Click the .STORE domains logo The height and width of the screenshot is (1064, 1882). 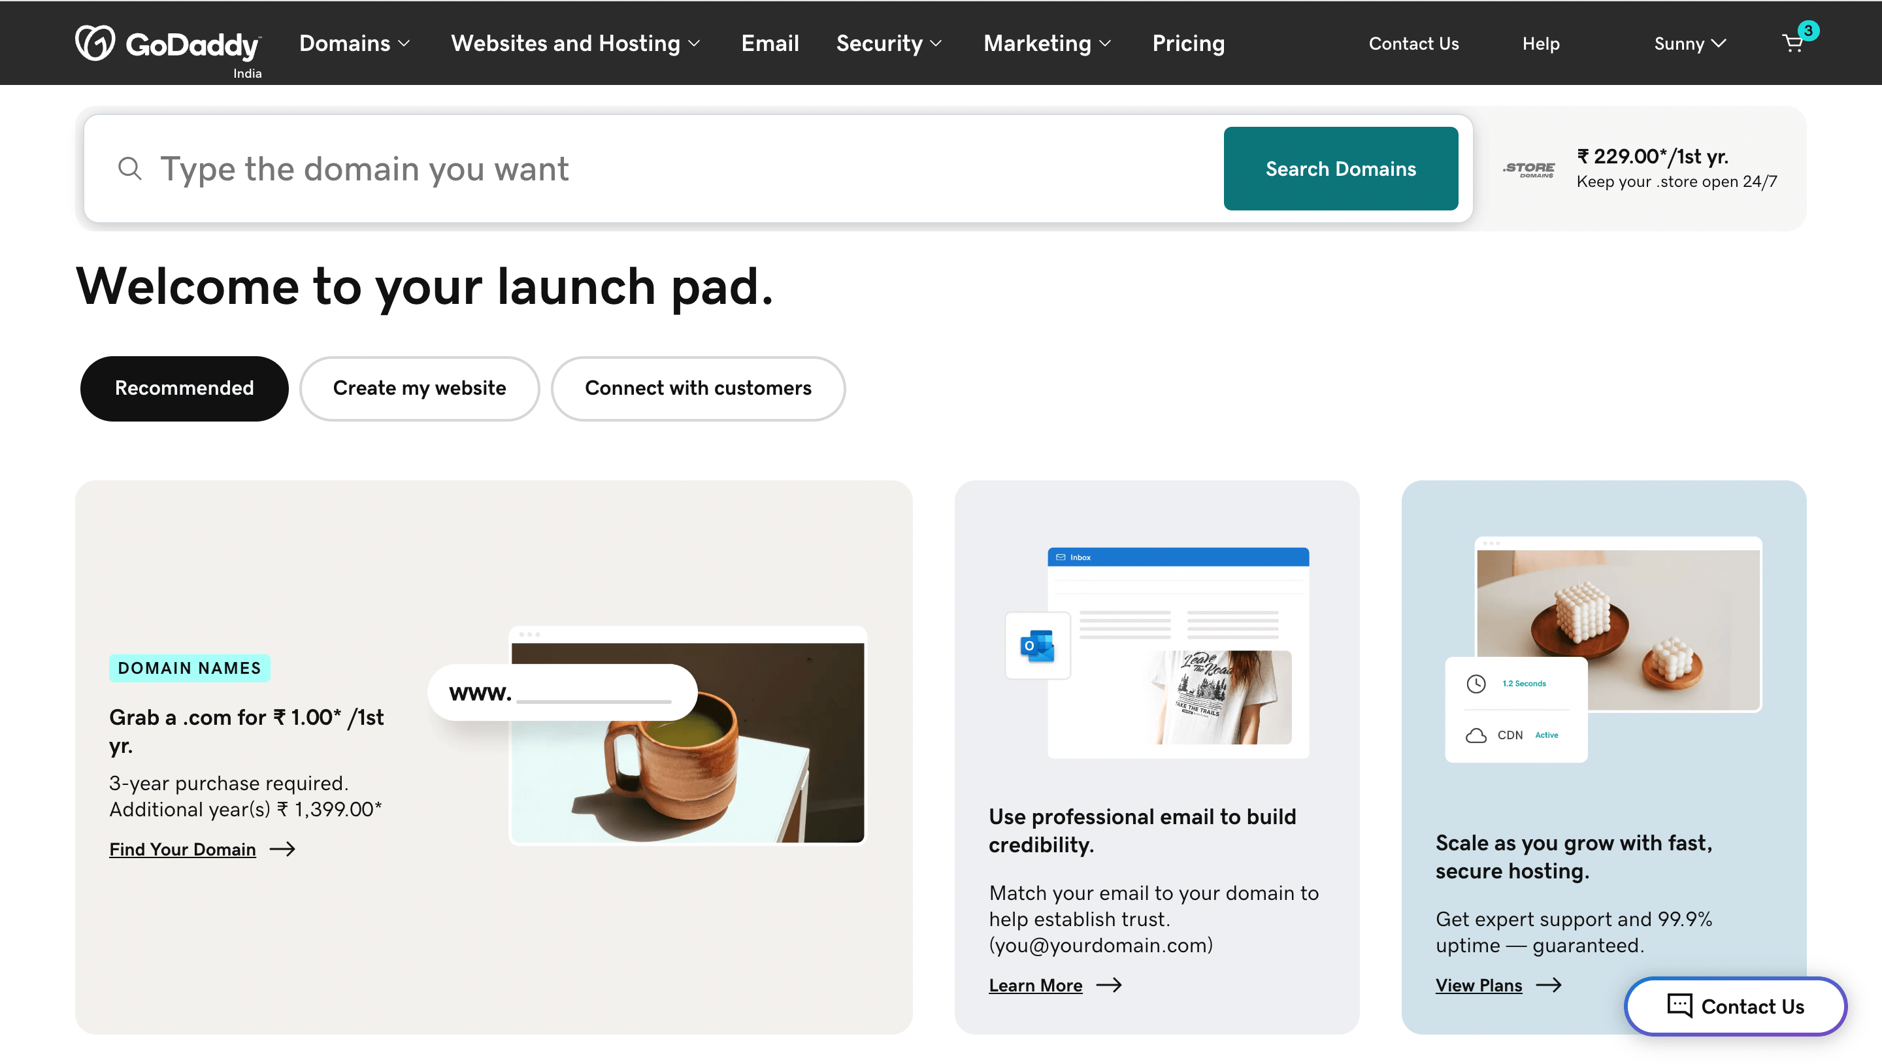[x=1528, y=169]
